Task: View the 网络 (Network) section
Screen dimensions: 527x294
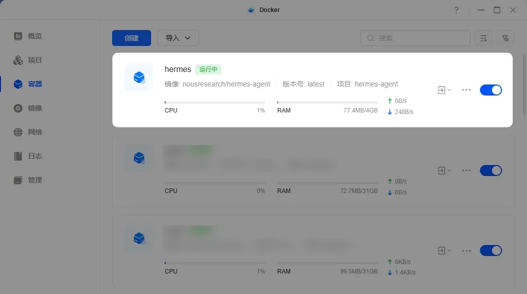Action: pyautogui.click(x=35, y=131)
